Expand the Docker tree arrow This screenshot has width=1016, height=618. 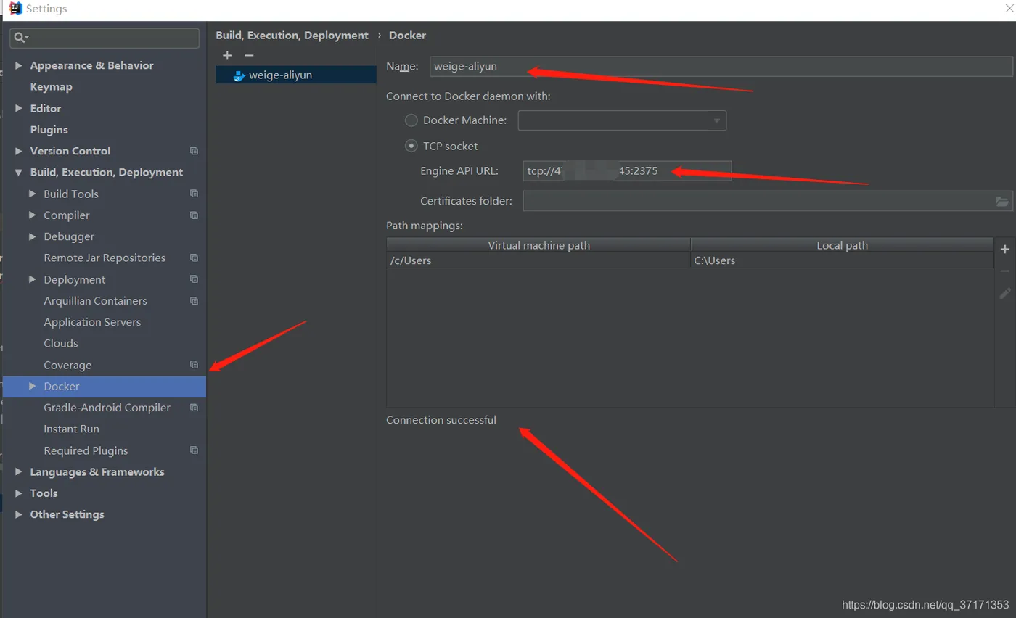33,386
